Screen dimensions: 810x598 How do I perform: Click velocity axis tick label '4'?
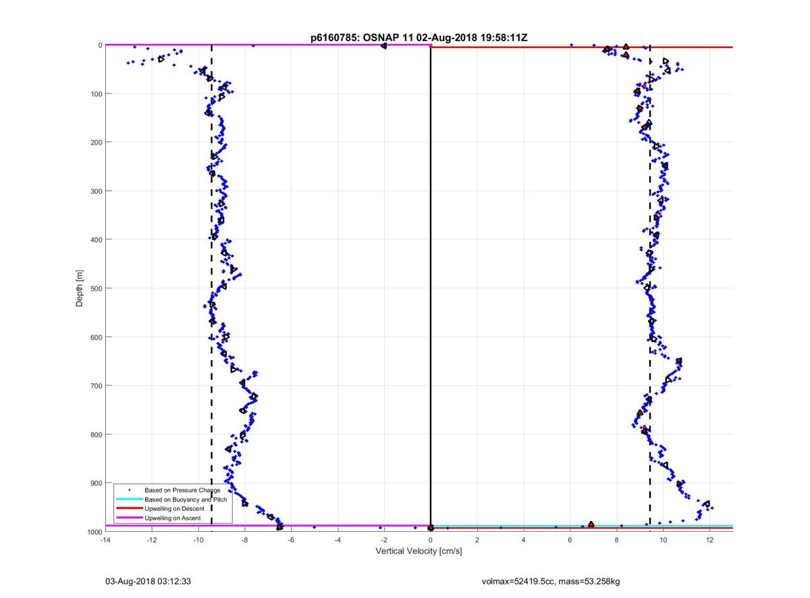[x=524, y=541]
